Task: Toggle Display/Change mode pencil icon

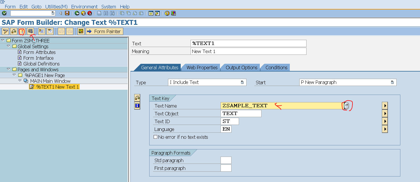Action: click(5, 31)
